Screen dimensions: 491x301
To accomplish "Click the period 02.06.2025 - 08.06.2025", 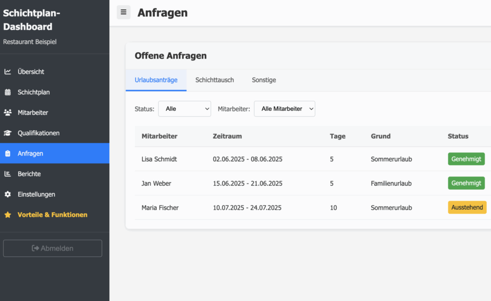I will [x=248, y=159].
